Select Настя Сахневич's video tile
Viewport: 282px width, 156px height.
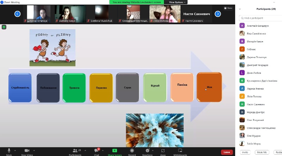pos(197,14)
